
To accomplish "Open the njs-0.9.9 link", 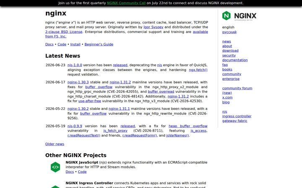I will (75, 126).
